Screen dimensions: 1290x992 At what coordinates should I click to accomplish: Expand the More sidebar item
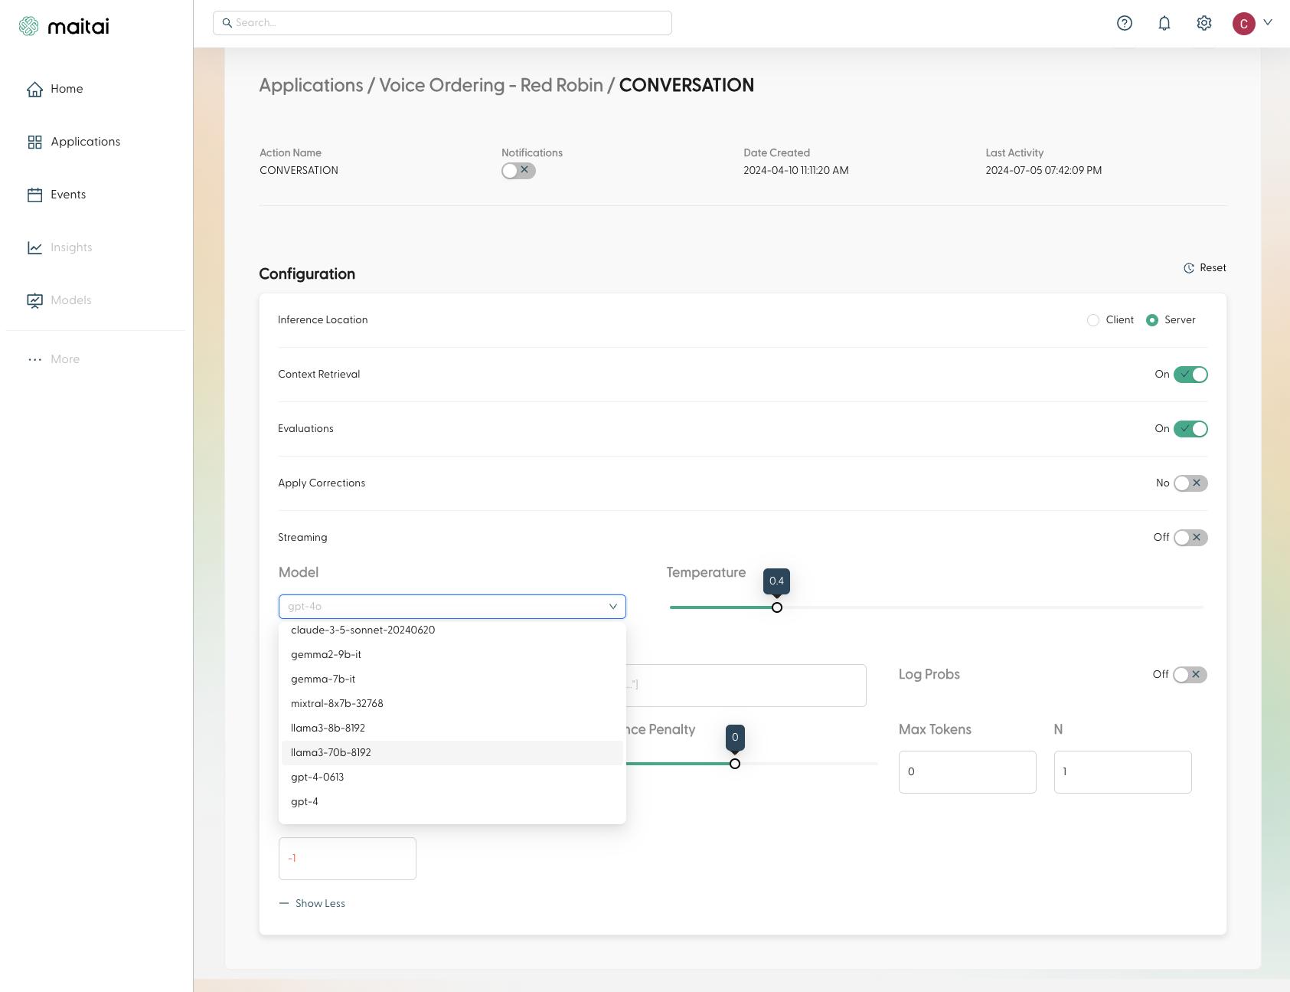pyautogui.click(x=64, y=359)
